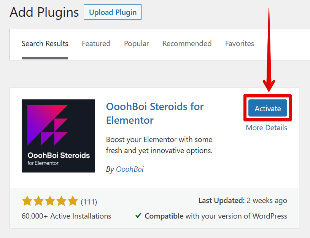This screenshot has height=238, width=310.
Task: Click the fourth rating star
Action: pyautogui.click(x=61, y=201)
